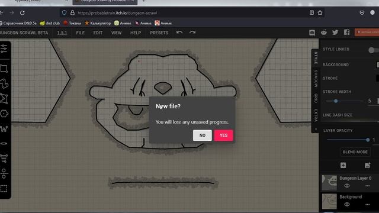
Task: Select the freehand squiggle draw tool
Action: coord(4,84)
